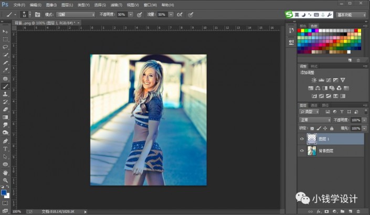Select the Rectangular Marquee tool
This screenshot has width=370, height=215.
(5, 39)
